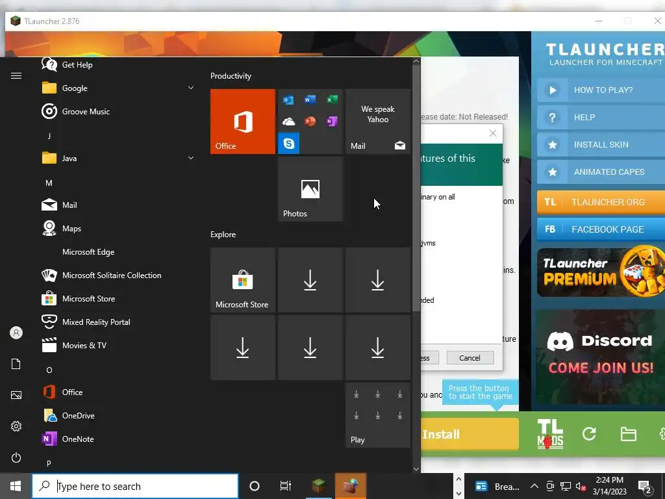
Task: Open the Play tile folder
Action: click(x=378, y=415)
